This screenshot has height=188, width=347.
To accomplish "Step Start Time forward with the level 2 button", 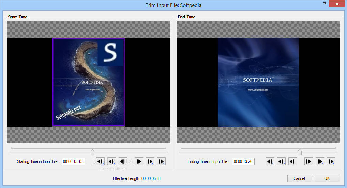I will pos(150,161).
